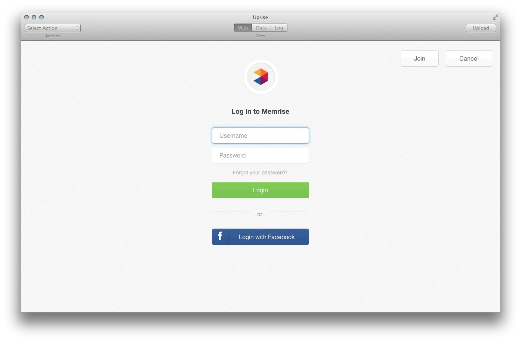
Task: Switch to the Web view tab
Action: pos(243,28)
